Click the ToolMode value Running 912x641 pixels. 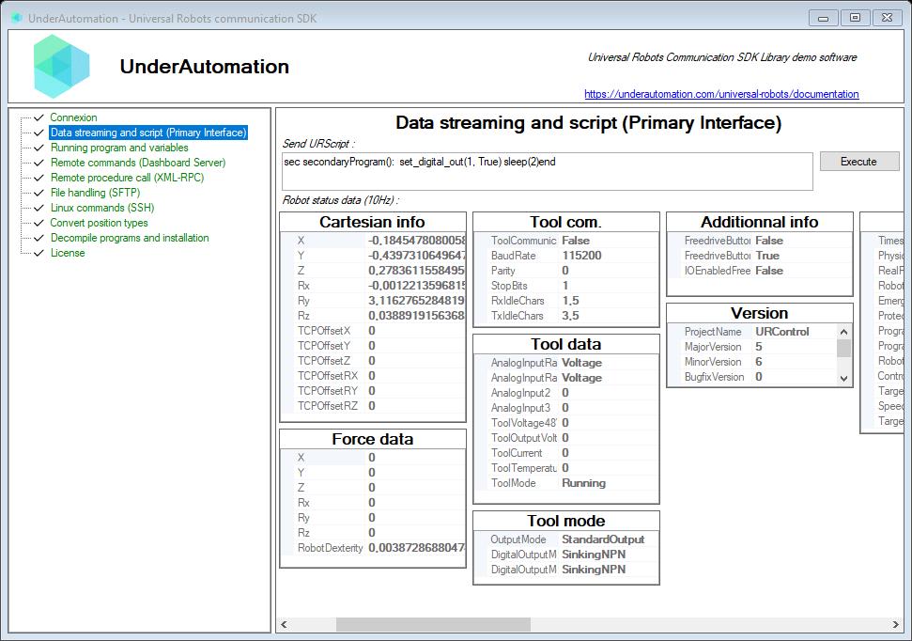tap(583, 483)
